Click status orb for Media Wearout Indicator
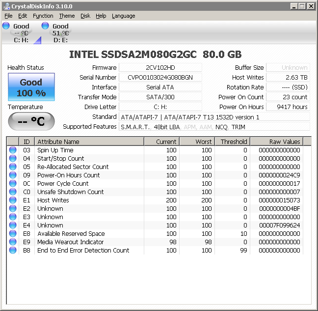This screenshot has height=311, width=318. coord(13,242)
